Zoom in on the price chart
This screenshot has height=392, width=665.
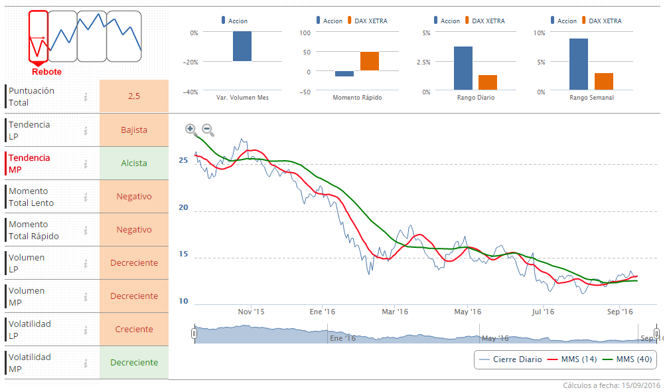(x=190, y=130)
